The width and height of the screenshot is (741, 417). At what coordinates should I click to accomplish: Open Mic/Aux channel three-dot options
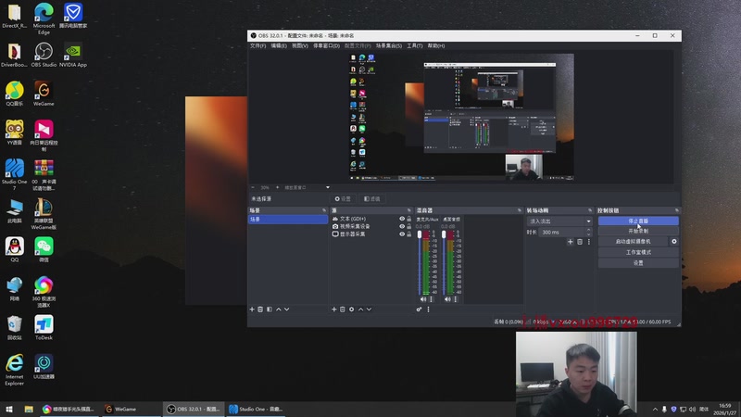point(431,299)
